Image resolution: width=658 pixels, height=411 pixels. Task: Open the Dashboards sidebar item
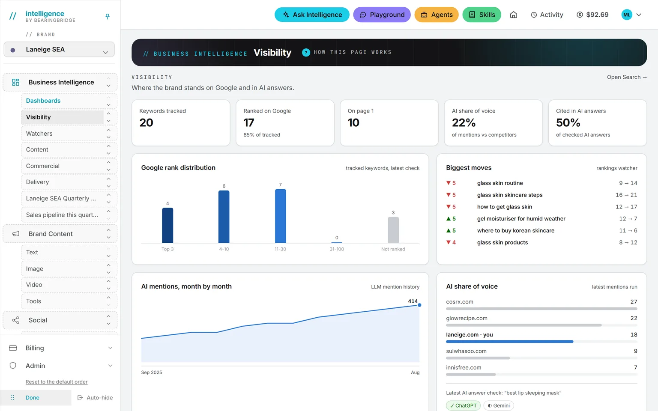(43, 101)
